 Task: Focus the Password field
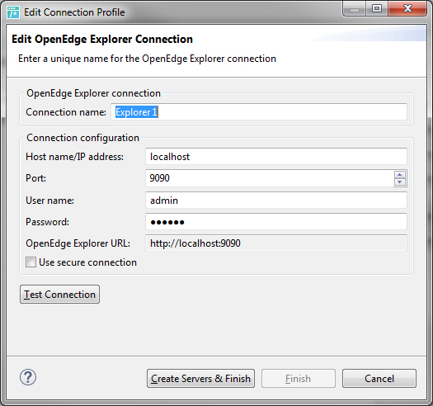click(276, 222)
